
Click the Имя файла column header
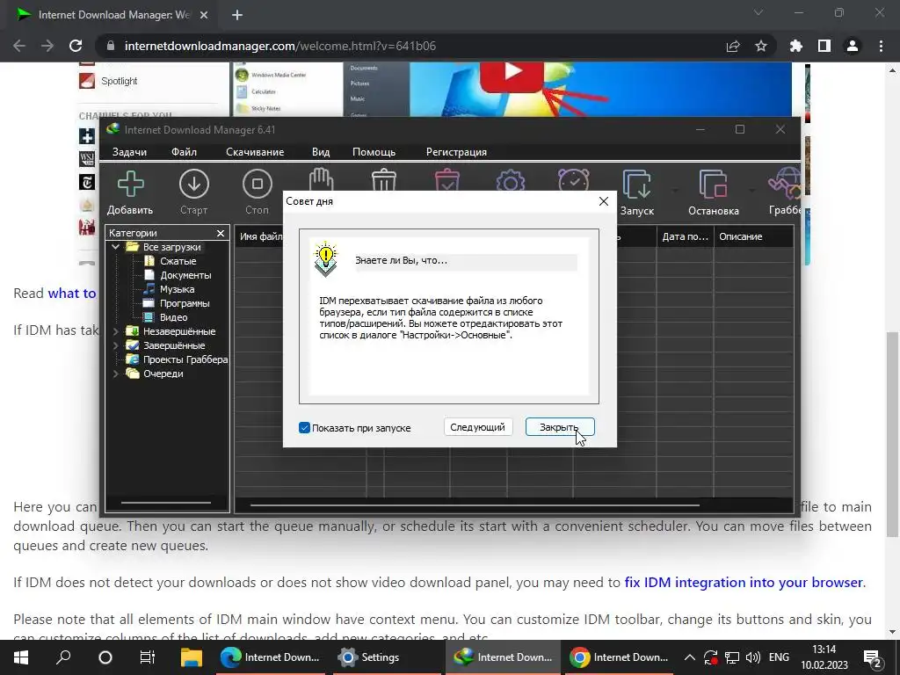pos(259,236)
